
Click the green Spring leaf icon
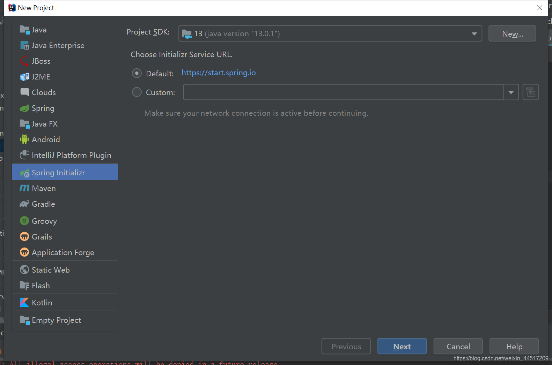[x=24, y=108]
